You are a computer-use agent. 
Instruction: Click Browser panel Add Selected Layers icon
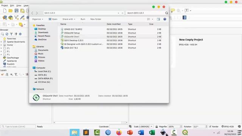[x=3, y=34]
